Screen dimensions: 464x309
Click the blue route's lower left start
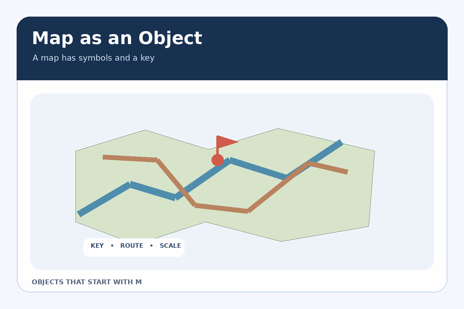click(x=80, y=213)
